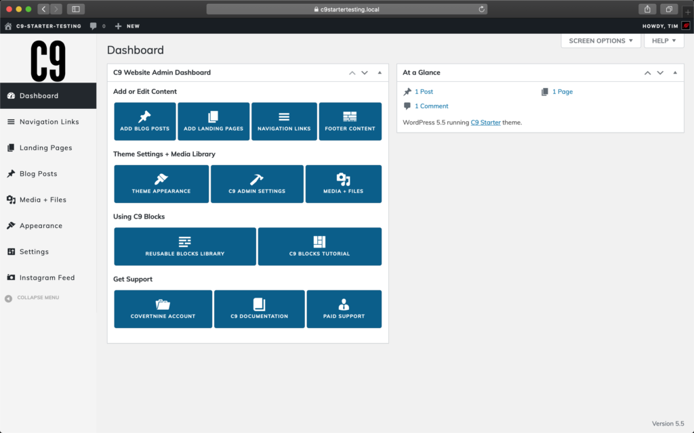Open the 1 Page link

562,91
